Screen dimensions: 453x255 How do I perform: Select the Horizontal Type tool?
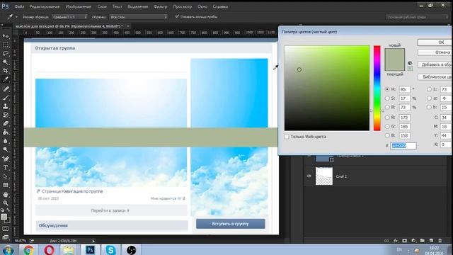coord(6,167)
